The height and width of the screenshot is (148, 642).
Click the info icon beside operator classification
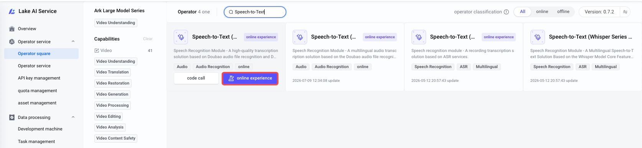[506, 12]
